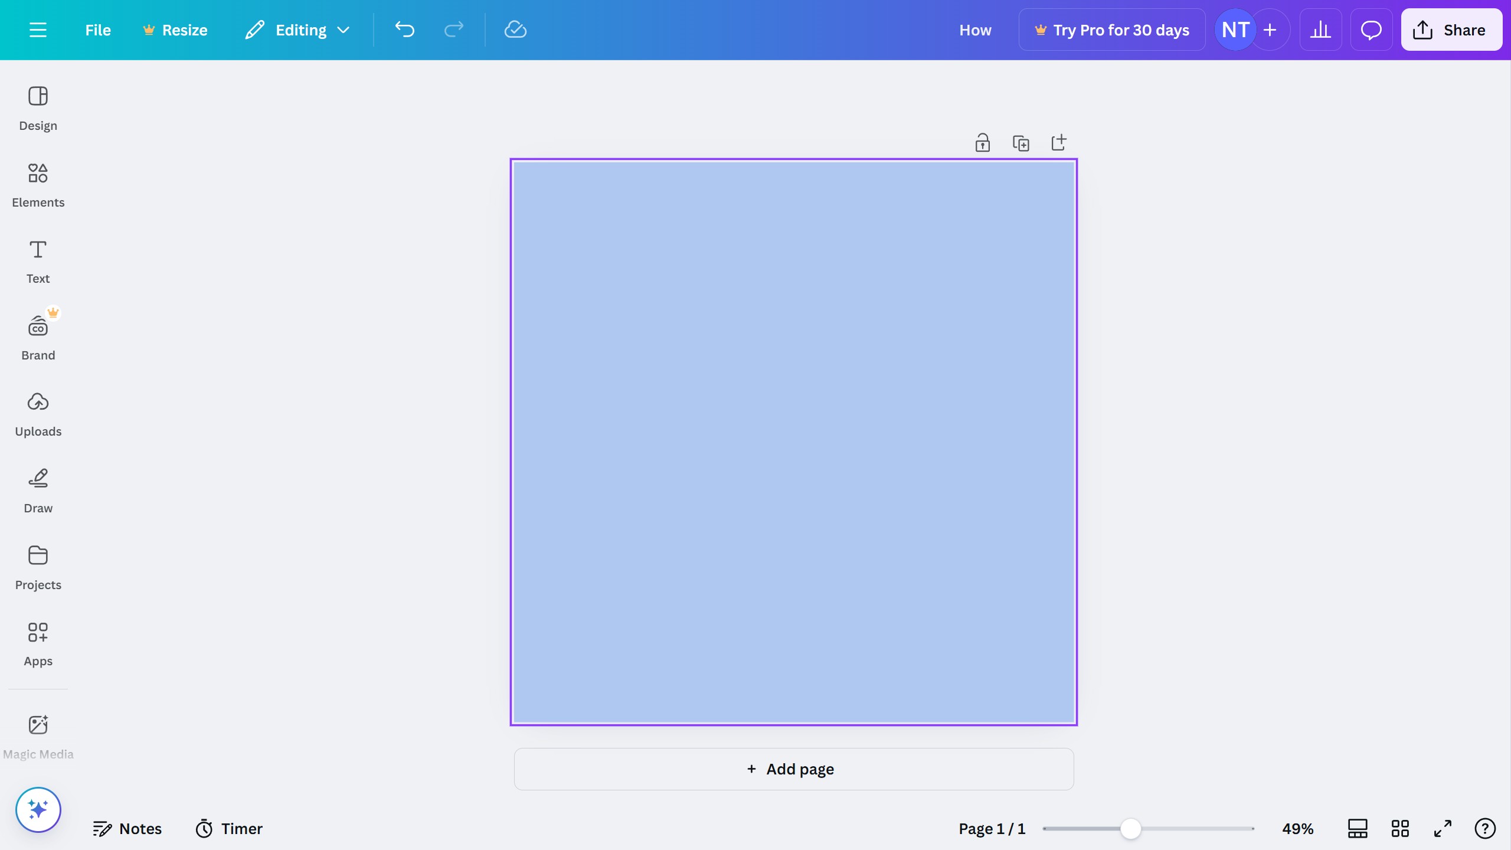Open the Resize menu
The height and width of the screenshot is (850, 1511).
[x=175, y=30]
